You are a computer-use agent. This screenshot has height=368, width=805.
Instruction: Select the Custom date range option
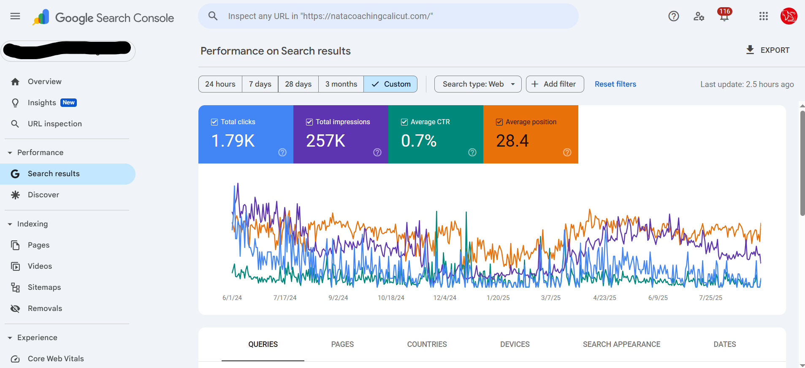(390, 84)
